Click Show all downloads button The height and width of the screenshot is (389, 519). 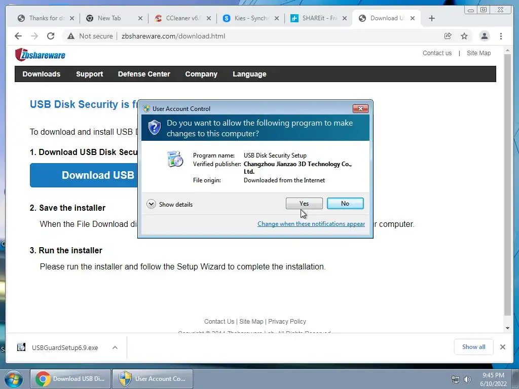pyautogui.click(x=474, y=347)
